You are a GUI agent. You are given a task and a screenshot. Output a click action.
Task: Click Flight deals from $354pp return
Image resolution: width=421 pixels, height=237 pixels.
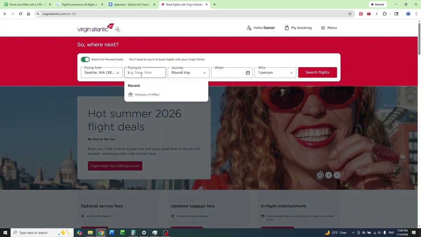[x=115, y=166]
